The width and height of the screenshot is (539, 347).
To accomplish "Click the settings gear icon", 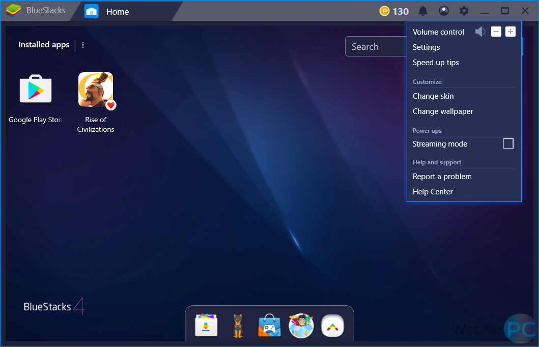I will (464, 11).
